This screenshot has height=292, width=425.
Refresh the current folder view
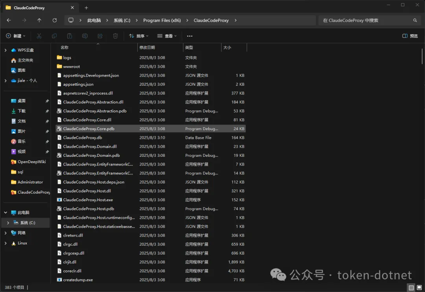pos(54,20)
